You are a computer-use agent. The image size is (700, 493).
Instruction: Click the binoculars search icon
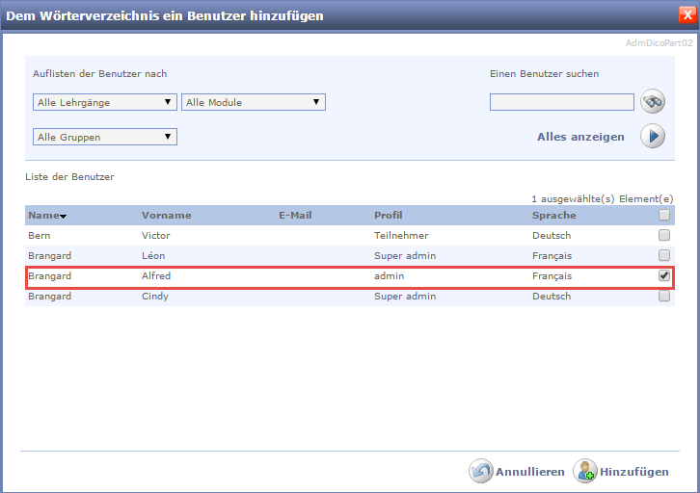tap(653, 101)
